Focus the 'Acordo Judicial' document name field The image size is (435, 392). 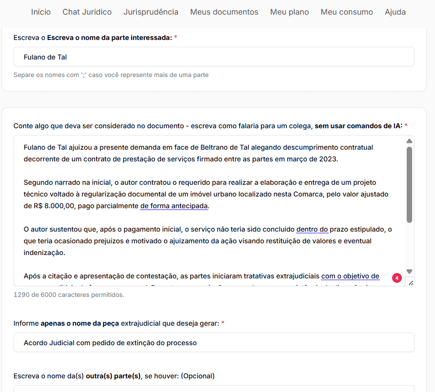click(x=214, y=343)
